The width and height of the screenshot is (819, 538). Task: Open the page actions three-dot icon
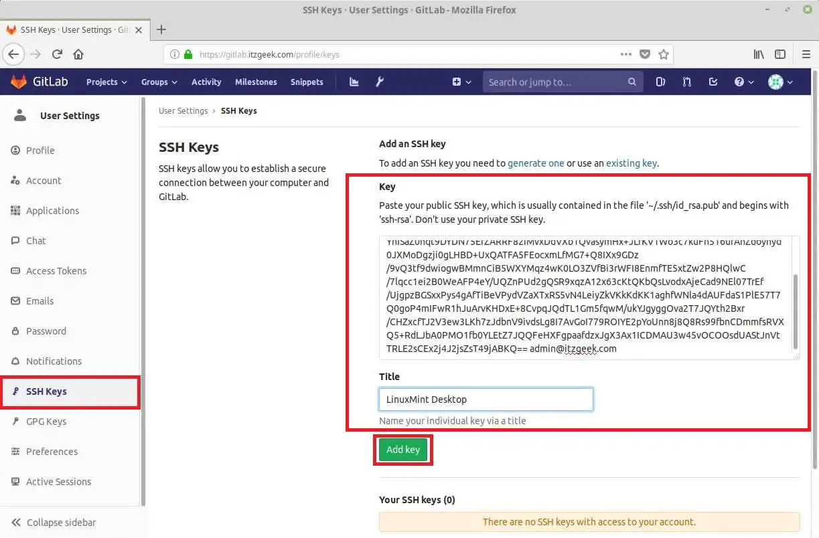625,54
